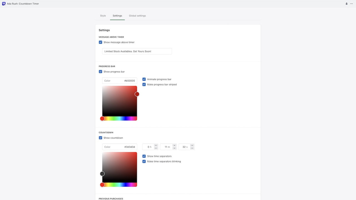
Task: Select the Settings tab
Action: 117,16
